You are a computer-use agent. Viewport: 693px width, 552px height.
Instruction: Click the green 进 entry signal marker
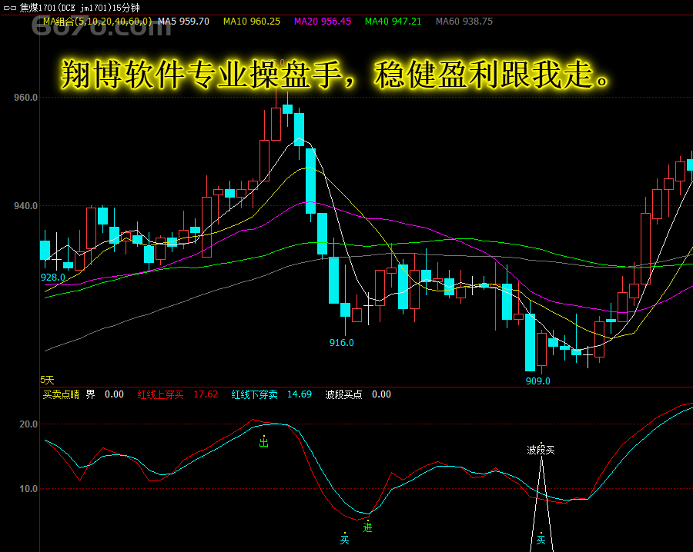[368, 527]
